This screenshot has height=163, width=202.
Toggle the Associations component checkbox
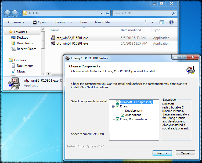click(122, 115)
